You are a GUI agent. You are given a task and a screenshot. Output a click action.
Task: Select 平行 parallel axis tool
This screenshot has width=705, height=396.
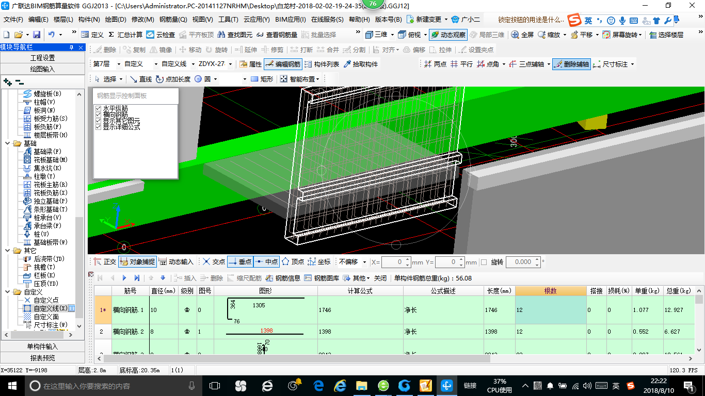(x=461, y=64)
